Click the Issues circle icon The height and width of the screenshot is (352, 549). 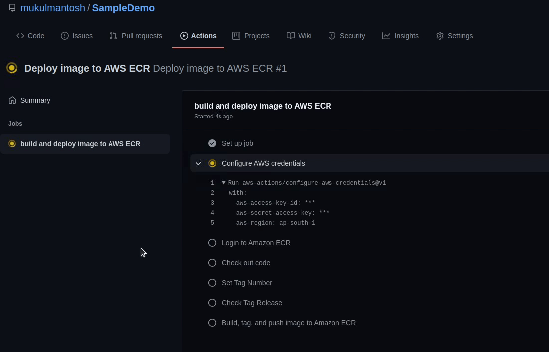[65, 36]
